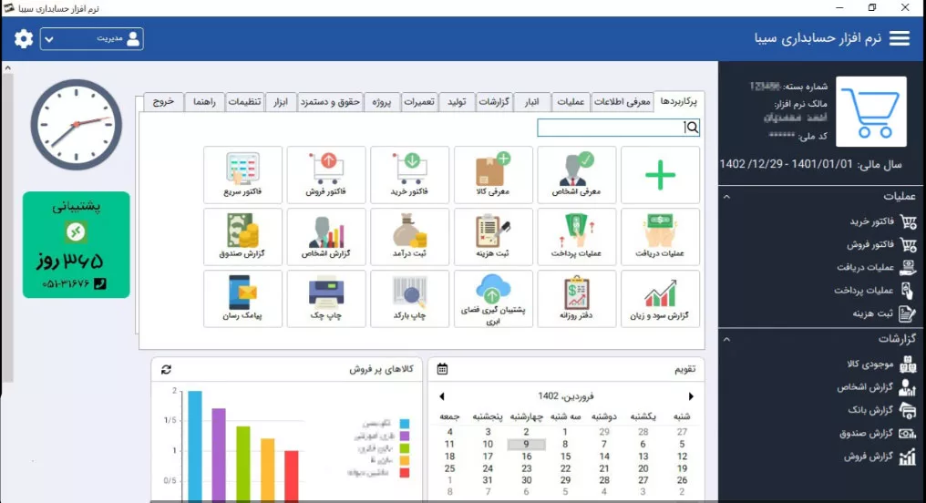Open گزارش اشخاص in sidebar
This screenshot has height=503, width=926.
(x=876, y=387)
